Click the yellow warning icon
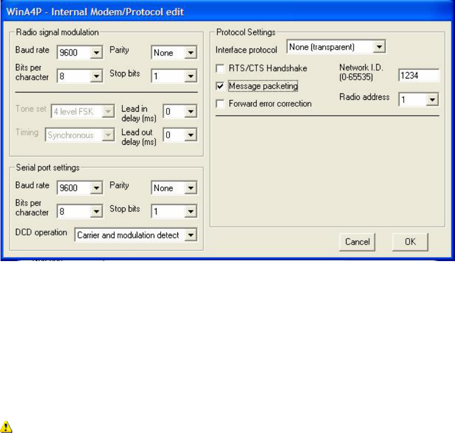455x433 pixels. (6, 427)
